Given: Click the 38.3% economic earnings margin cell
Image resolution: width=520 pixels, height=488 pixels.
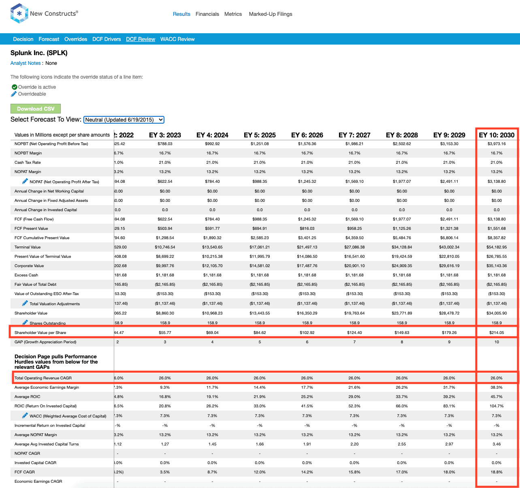Looking at the screenshot, I should (497, 387).
